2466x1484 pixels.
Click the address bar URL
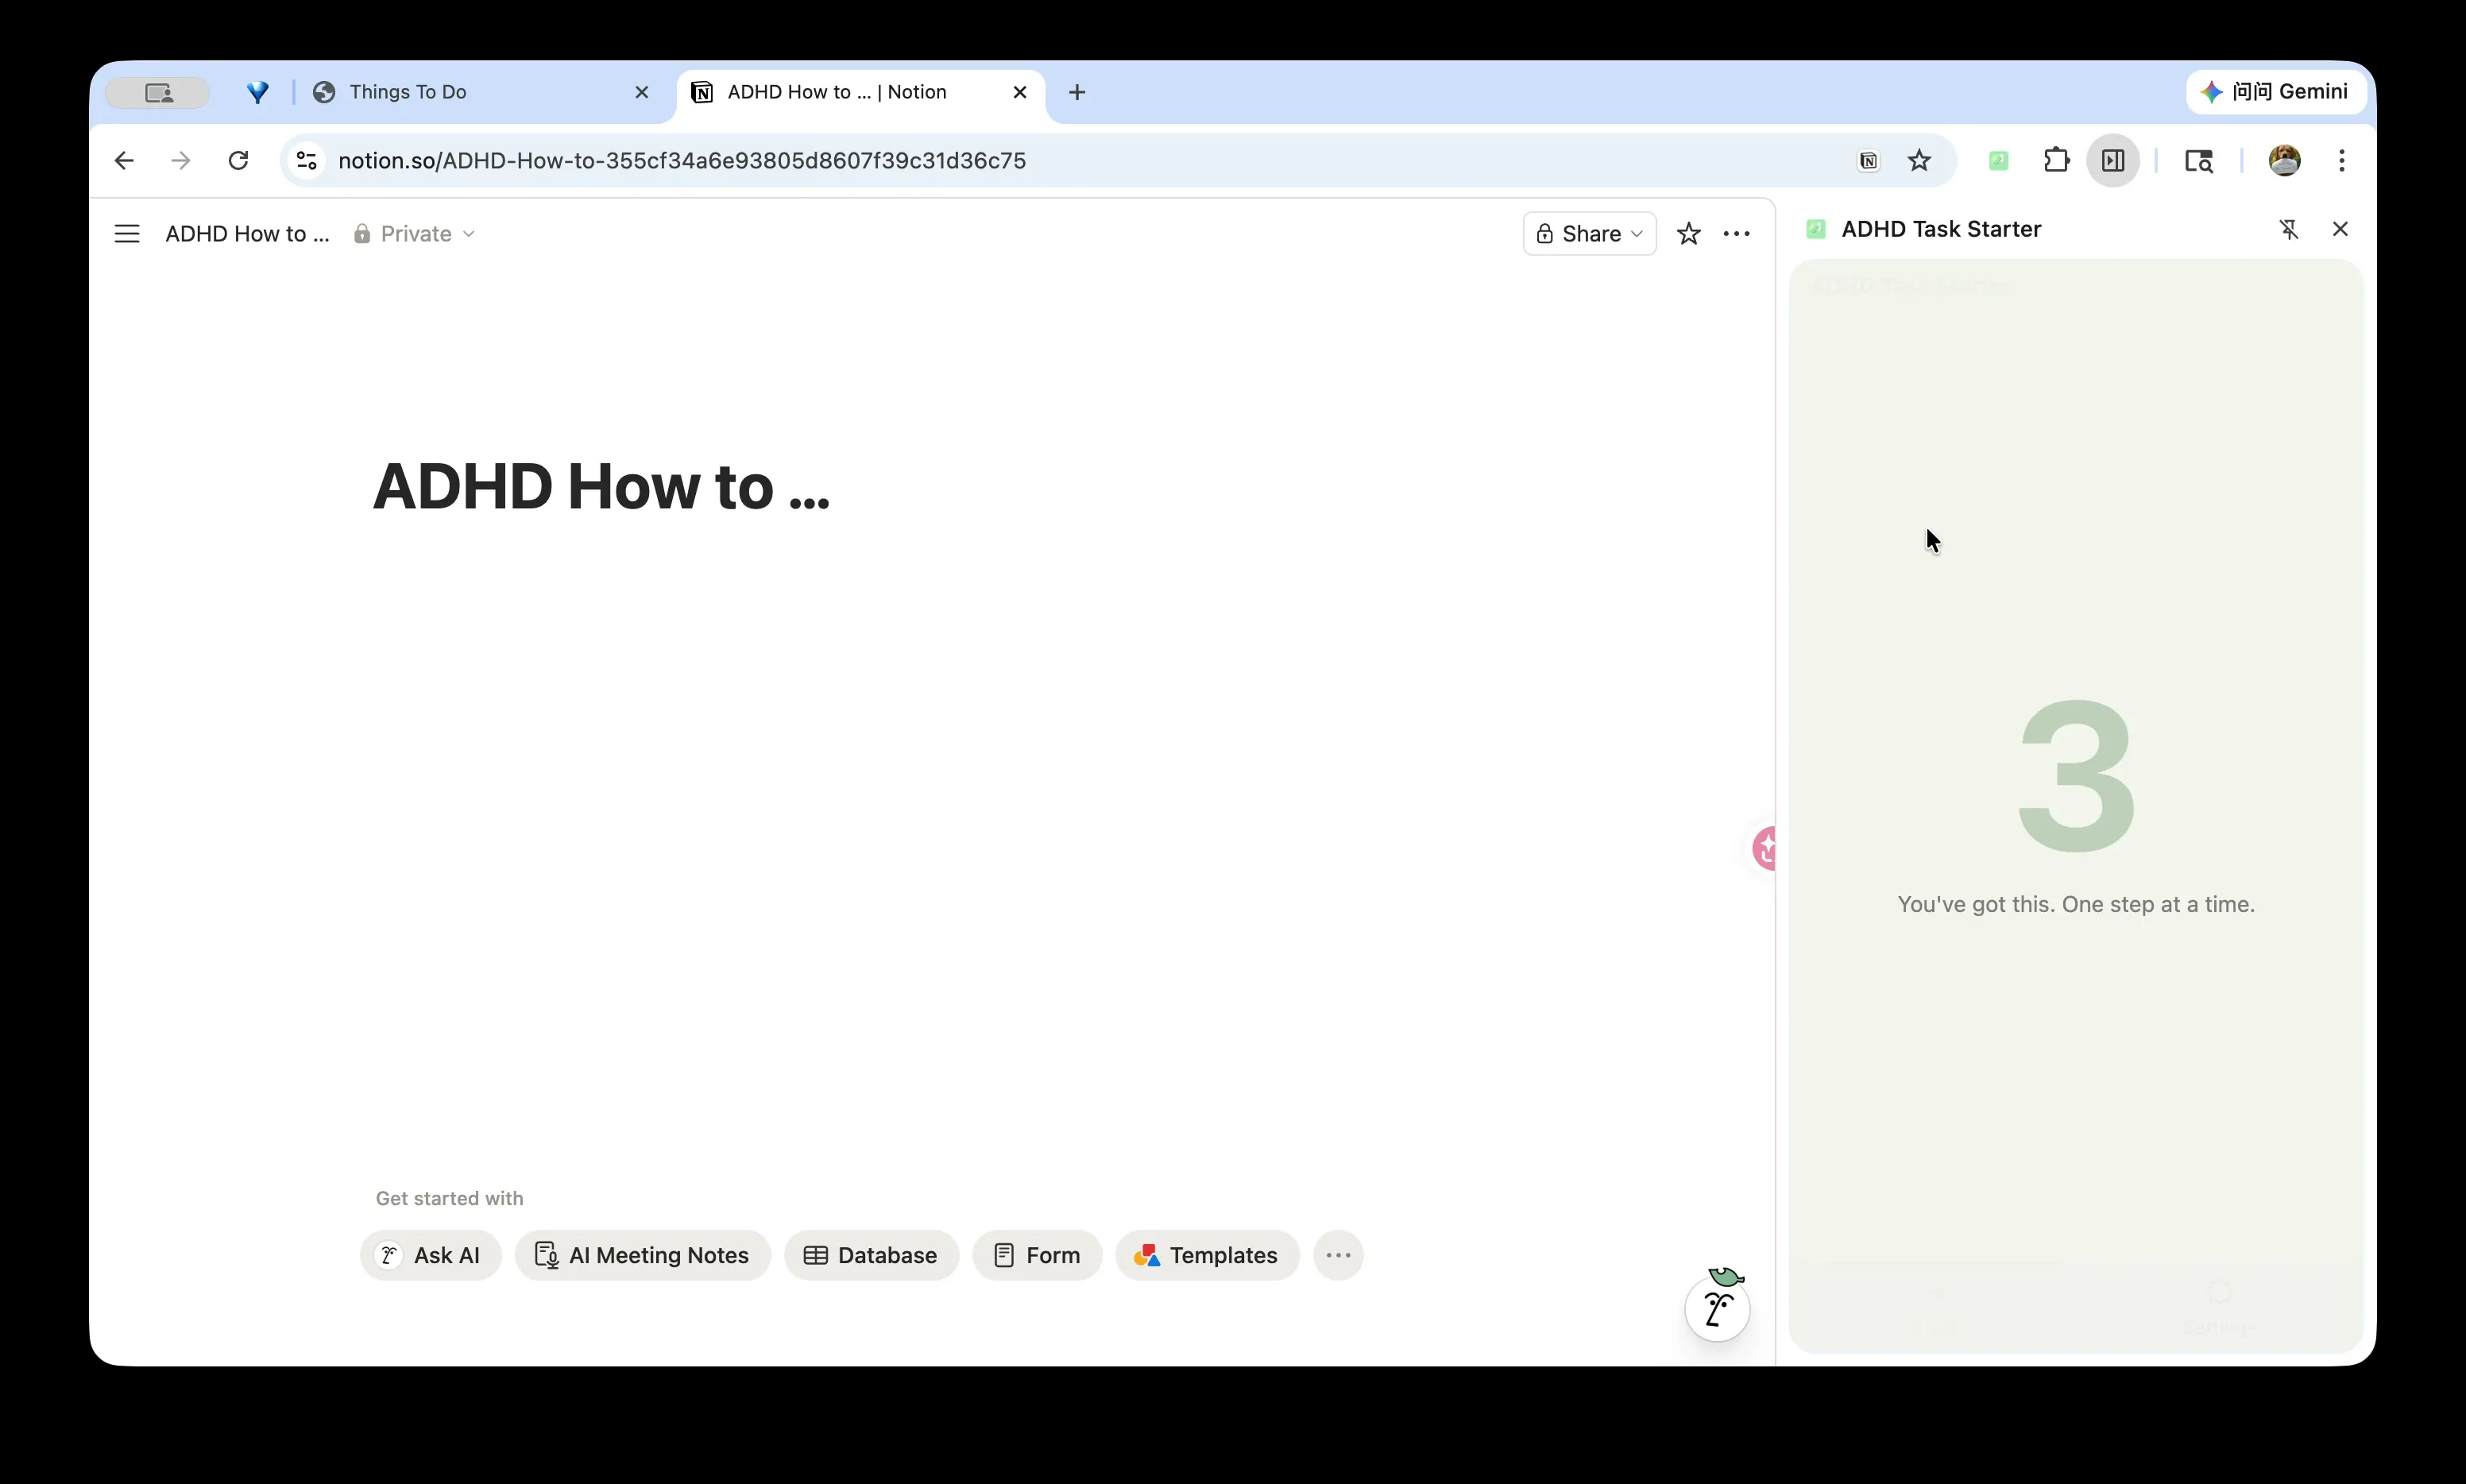tap(682, 161)
